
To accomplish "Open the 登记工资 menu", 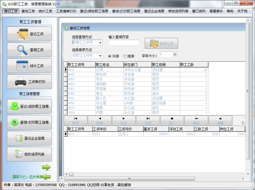I will click(11, 11).
